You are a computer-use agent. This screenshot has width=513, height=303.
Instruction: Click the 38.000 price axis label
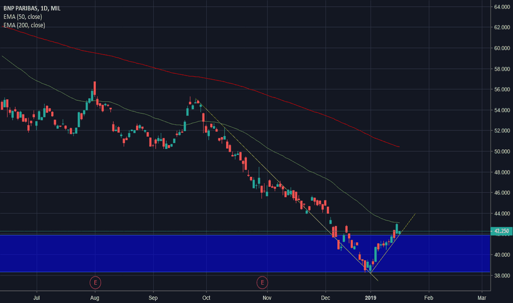(502, 276)
